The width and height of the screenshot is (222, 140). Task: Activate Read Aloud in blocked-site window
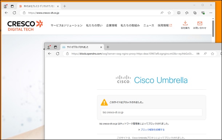click(x=205, y=54)
